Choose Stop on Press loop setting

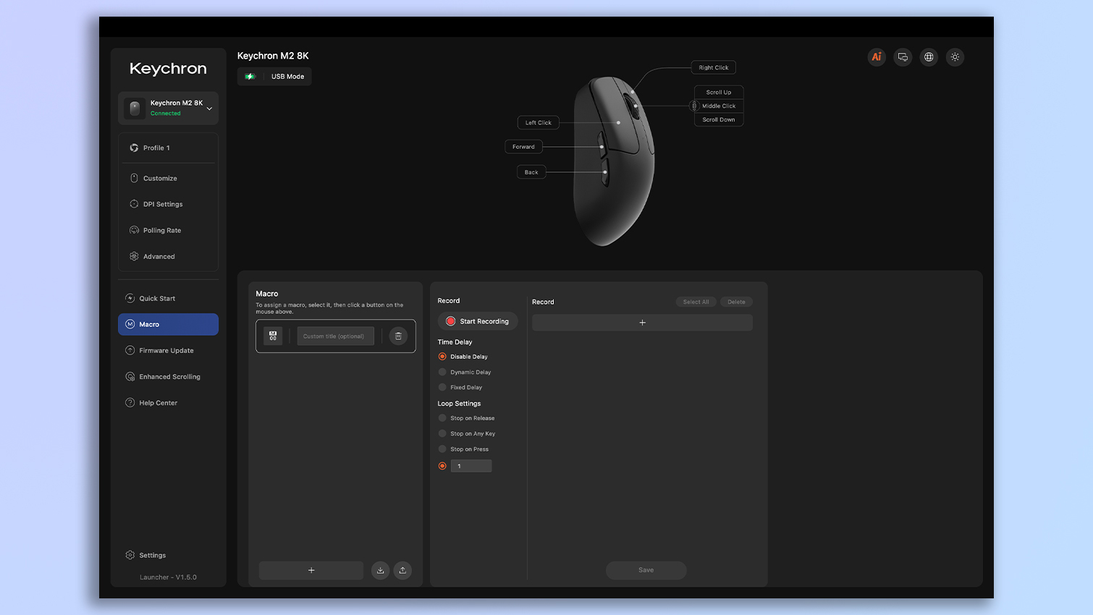coord(442,449)
